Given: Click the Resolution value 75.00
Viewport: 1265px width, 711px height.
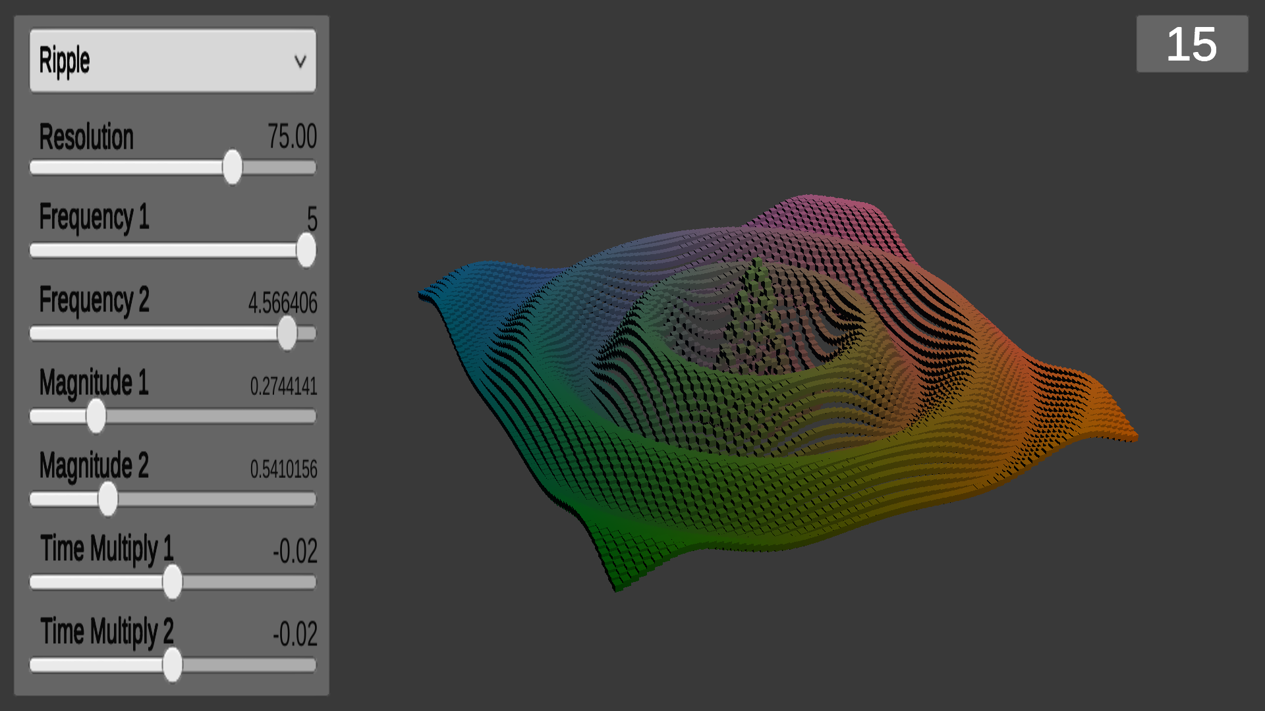Looking at the screenshot, I should [x=292, y=137].
